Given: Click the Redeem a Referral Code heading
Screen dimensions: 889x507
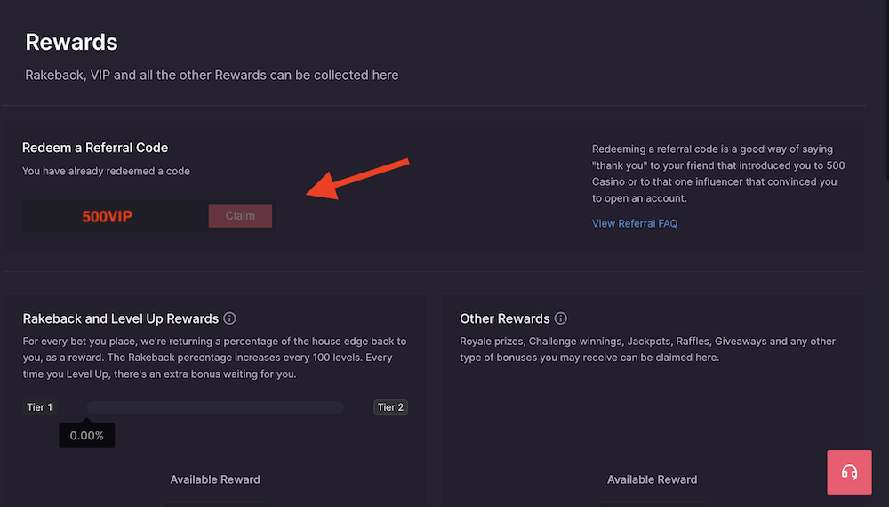Looking at the screenshot, I should pyautogui.click(x=95, y=148).
